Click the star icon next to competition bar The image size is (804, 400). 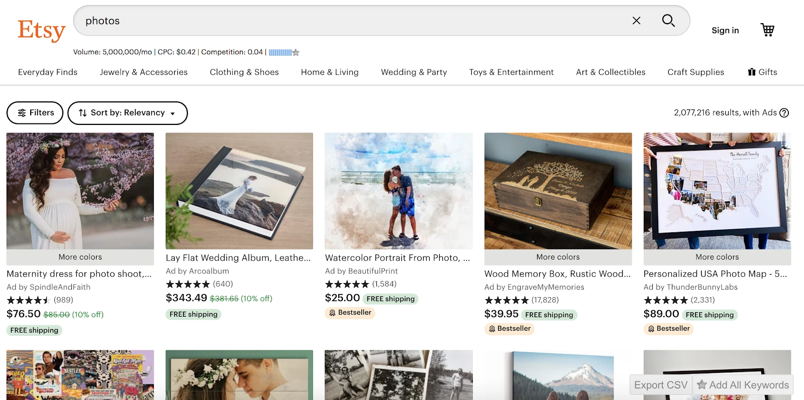296,52
